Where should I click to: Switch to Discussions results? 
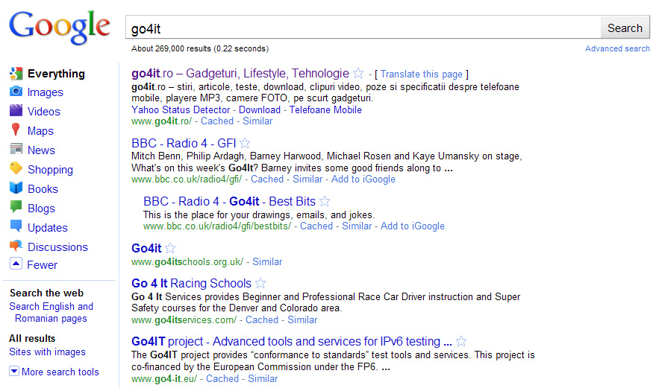click(57, 247)
